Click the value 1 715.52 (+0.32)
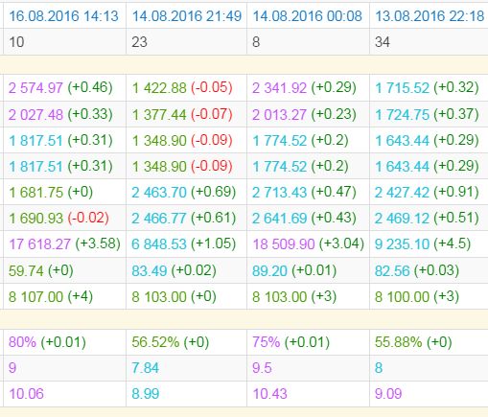Image resolution: width=488 pixels, height=417 pixels. coord(427,87)
